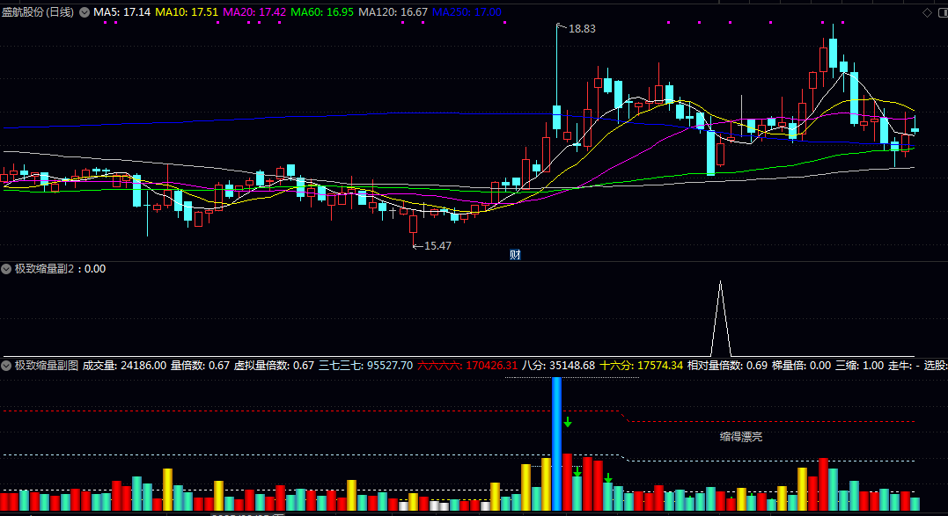The width and height of the screenshot is (948, 516).
Task: Click the 极致缩量副图 indicator name
Action: (x=47, y=365)
